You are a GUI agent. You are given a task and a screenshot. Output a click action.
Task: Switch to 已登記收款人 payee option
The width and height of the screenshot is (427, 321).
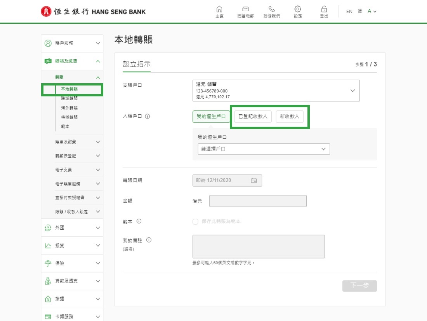click(x=253, y=117)
